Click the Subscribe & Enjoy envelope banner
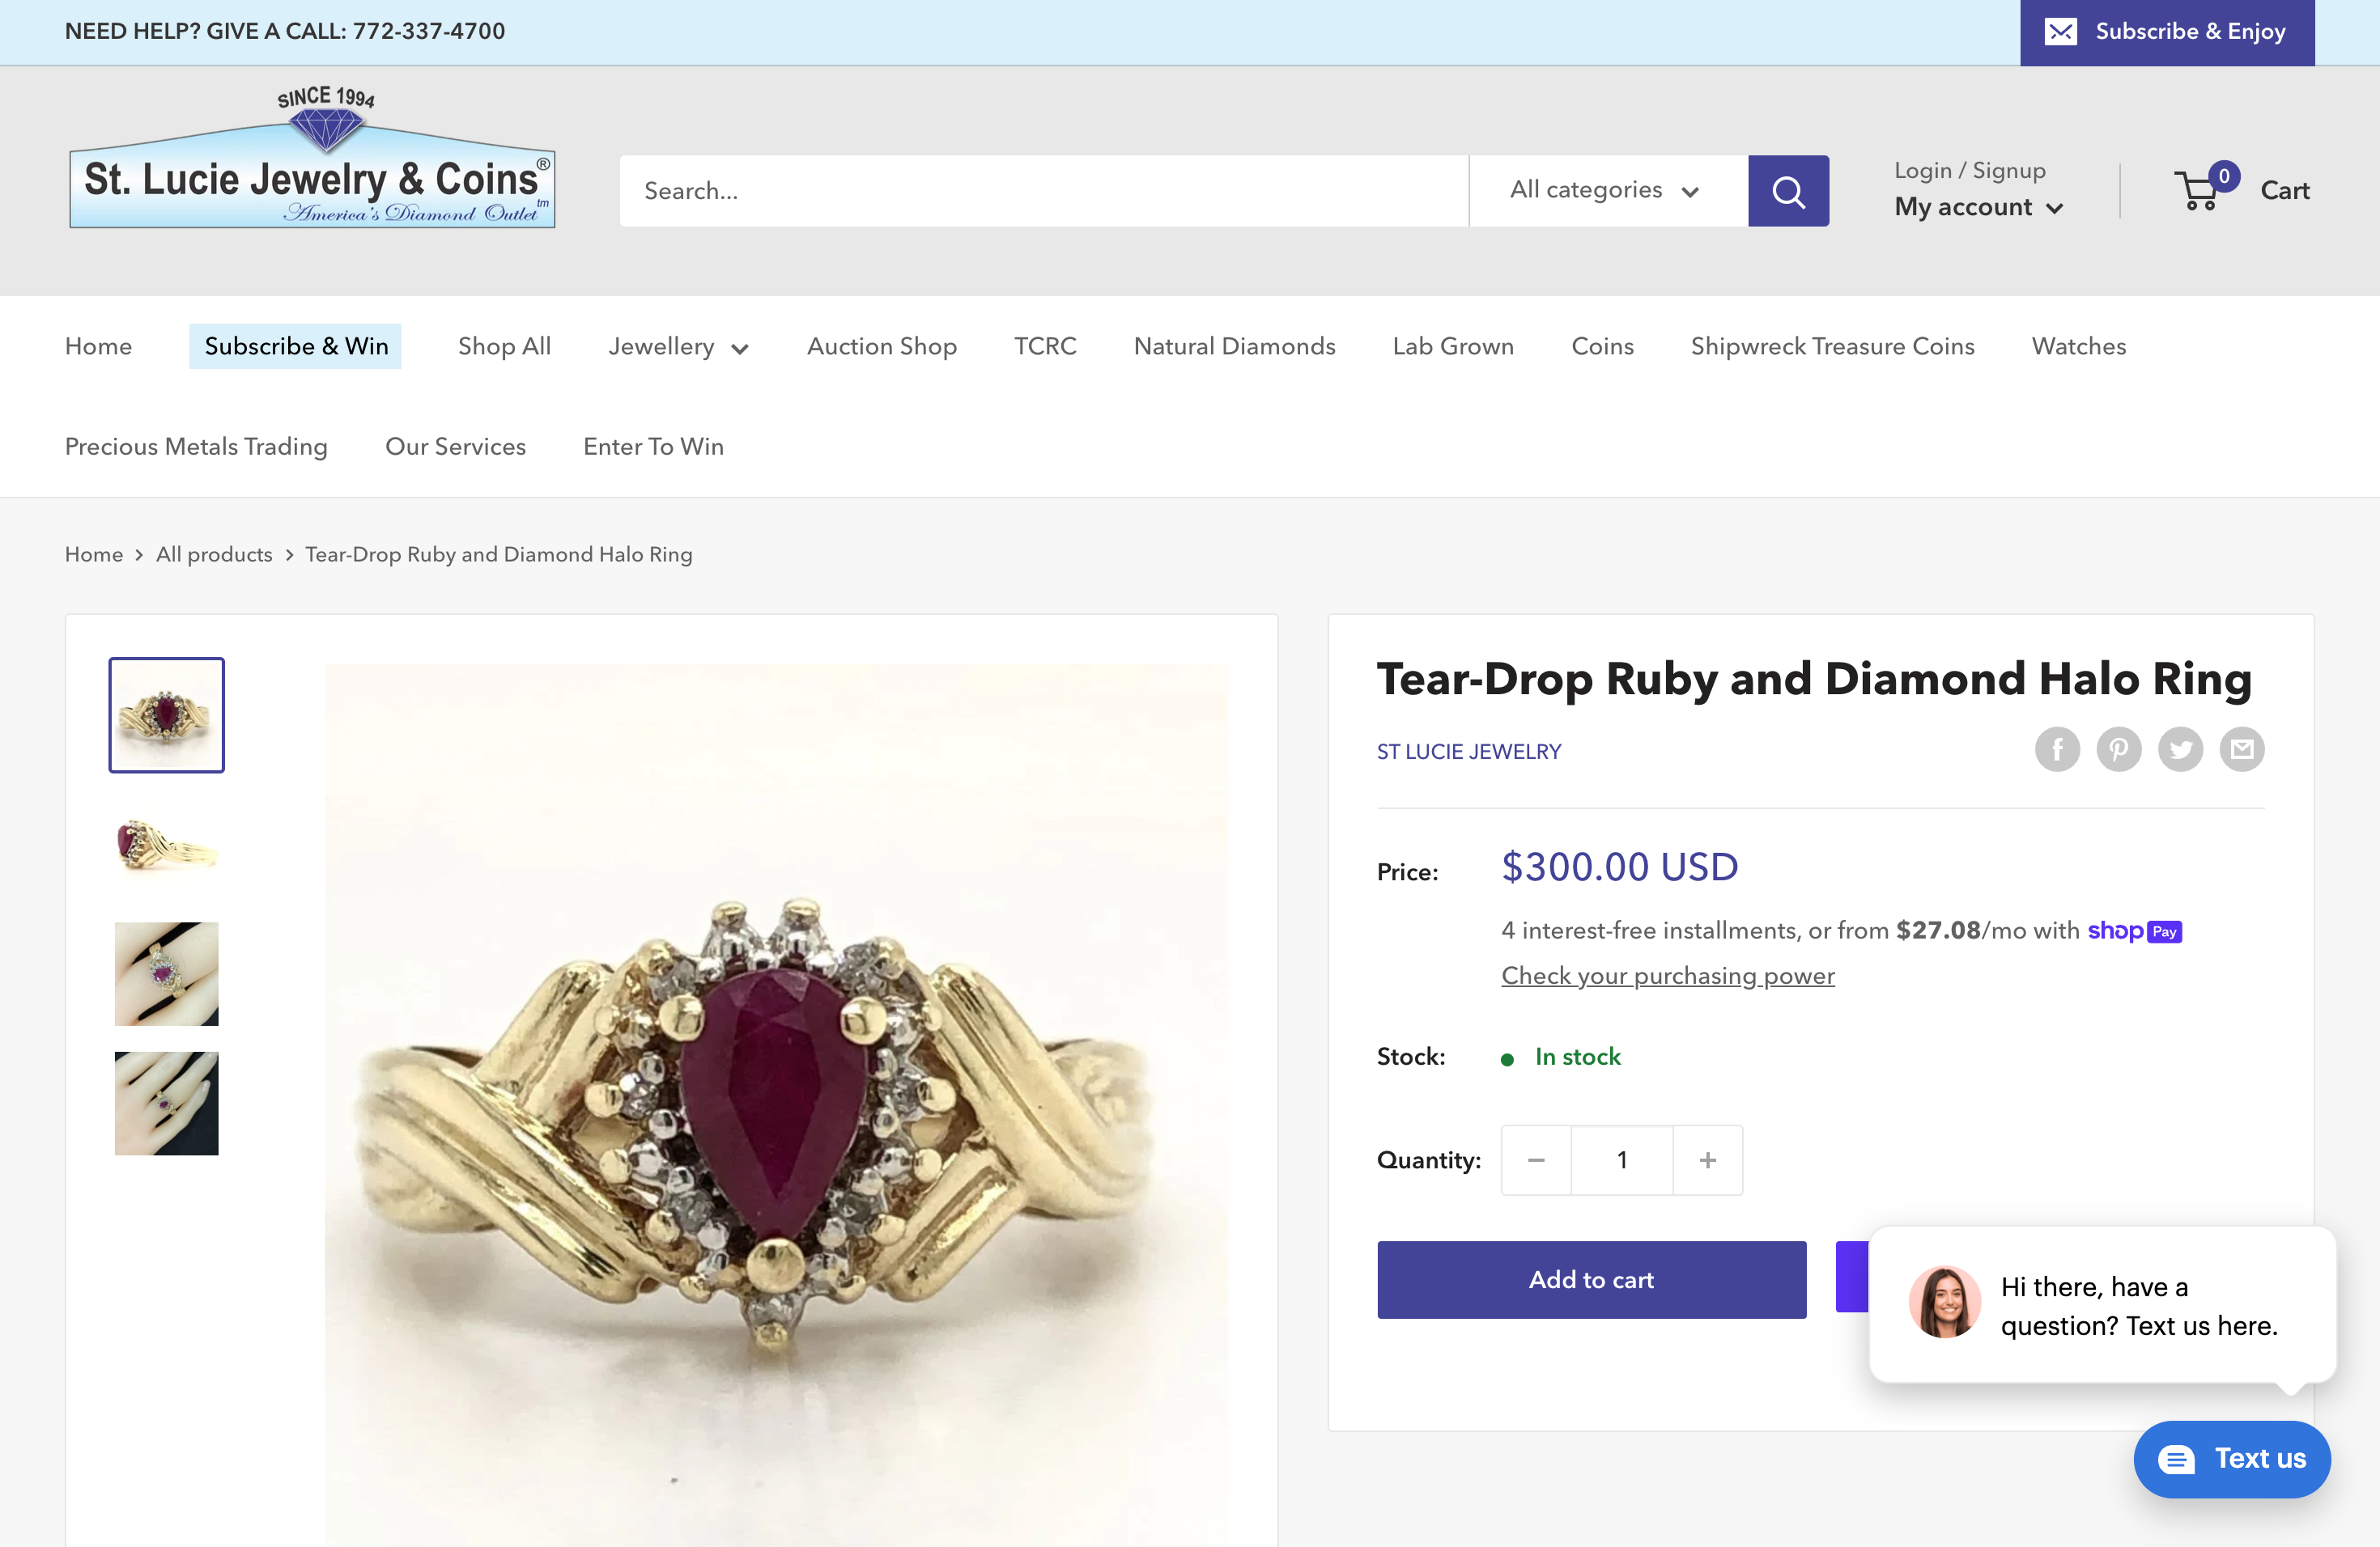Image resolution: width=2380 pixels, height=1547 pixels. (2166, 31)
